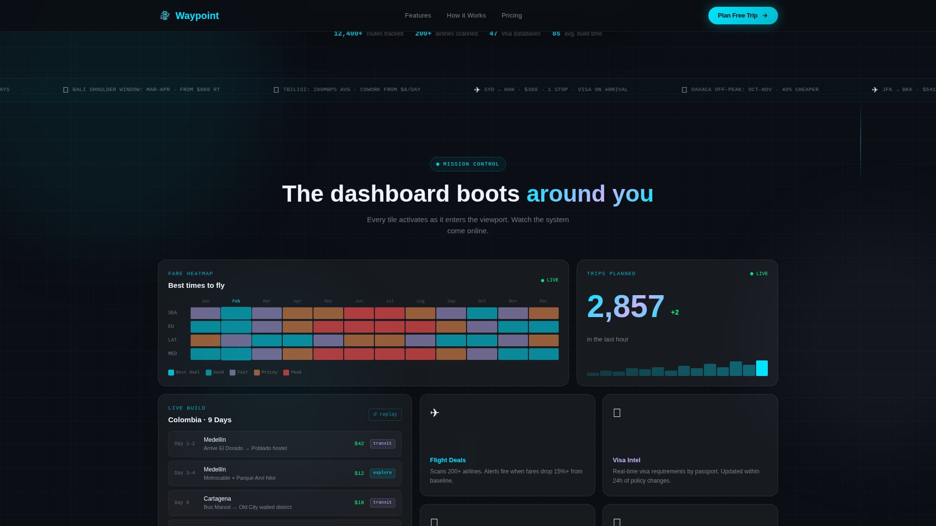This screenshot has width=936, height=526.
Task: Click the 8s avg. build time stat
Action: (x=577, y=34)
